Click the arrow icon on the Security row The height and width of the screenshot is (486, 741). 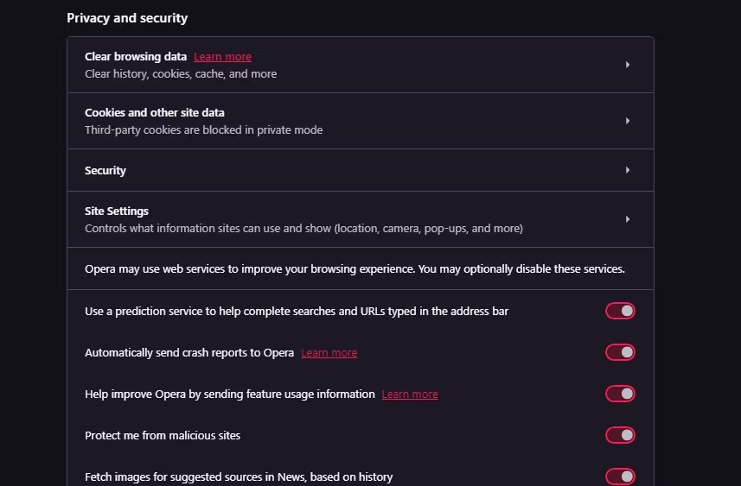627,170
